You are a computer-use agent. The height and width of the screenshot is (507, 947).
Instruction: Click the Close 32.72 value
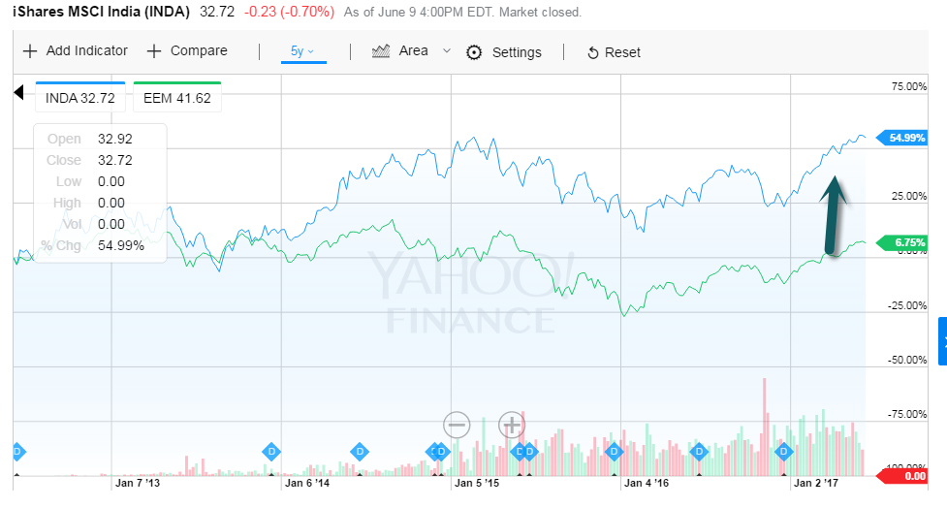tap(114, 160)
